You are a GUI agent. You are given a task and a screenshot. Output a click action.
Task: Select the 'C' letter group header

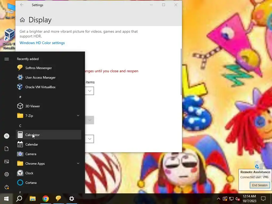[x=20, y=126]
